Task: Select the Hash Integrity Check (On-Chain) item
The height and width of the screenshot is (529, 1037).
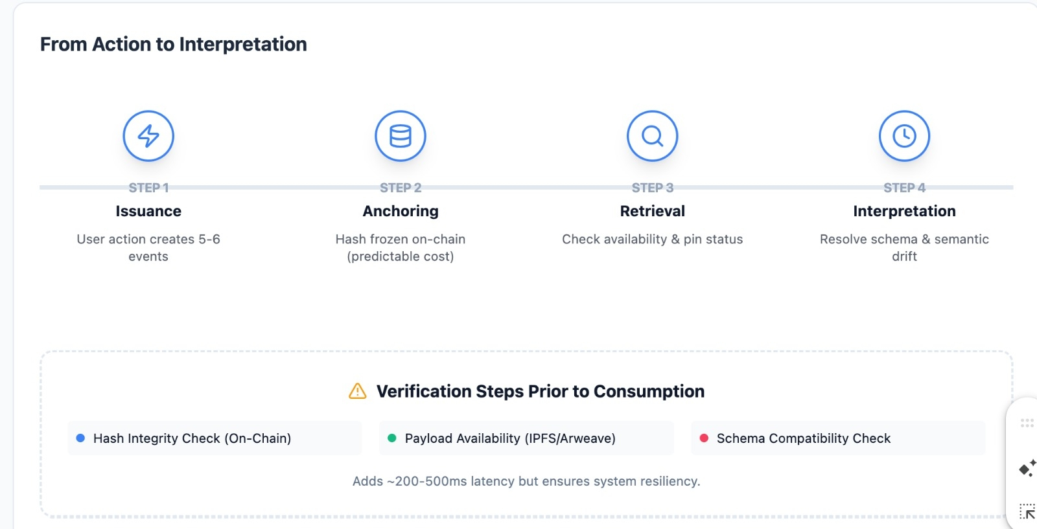Action: [192, 438]
